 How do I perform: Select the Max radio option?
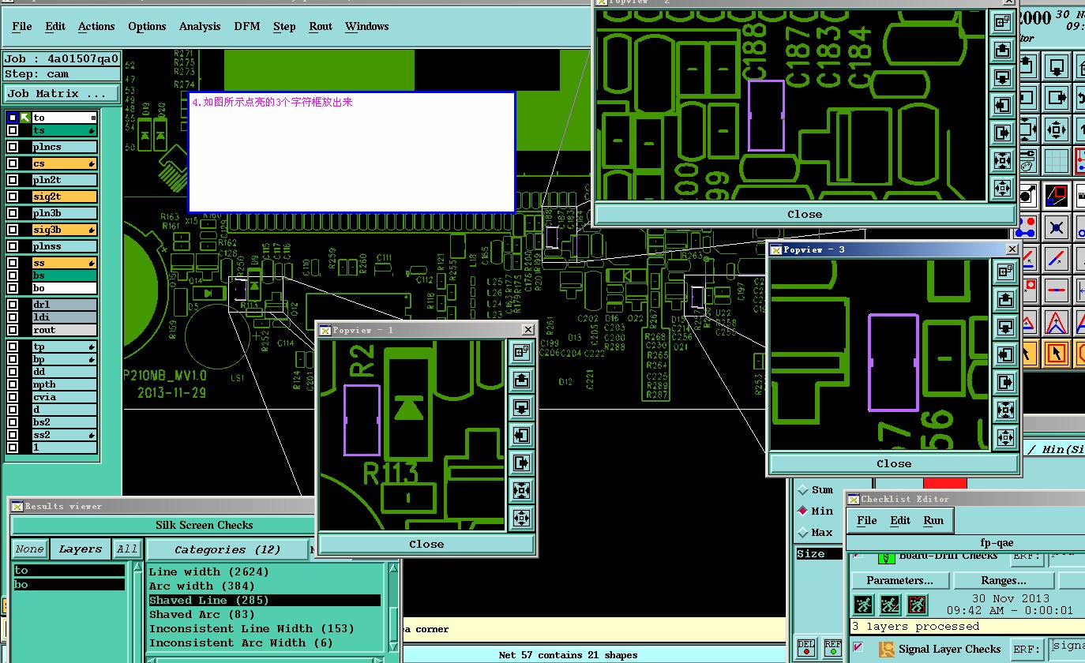(x=803, y=533)
